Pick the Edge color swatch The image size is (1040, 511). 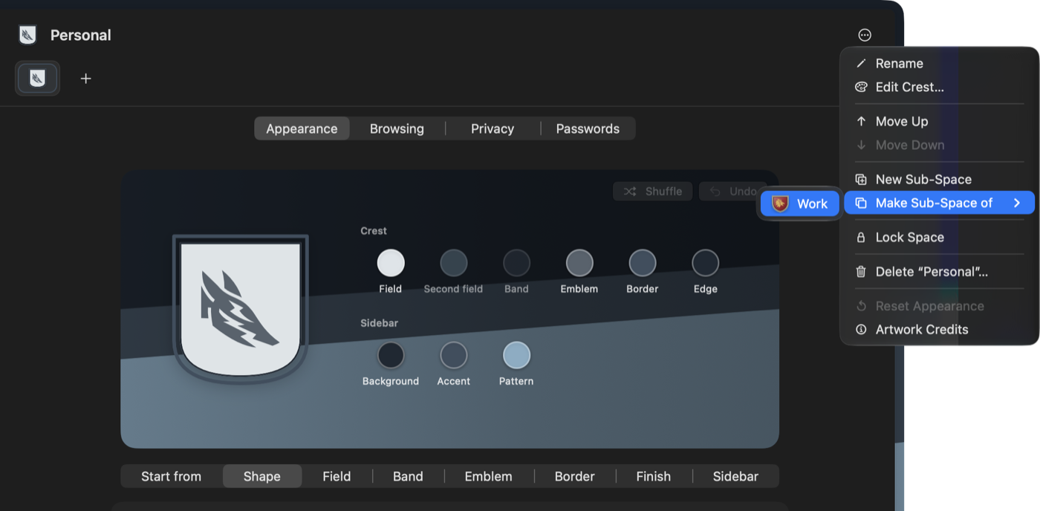[x=706, y=263]
